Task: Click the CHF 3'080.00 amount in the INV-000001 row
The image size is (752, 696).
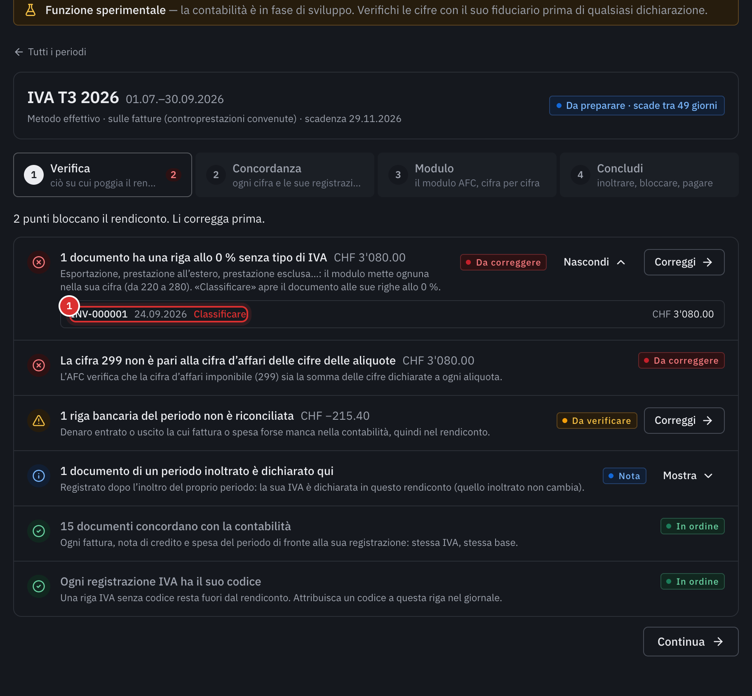Action: 683,314
